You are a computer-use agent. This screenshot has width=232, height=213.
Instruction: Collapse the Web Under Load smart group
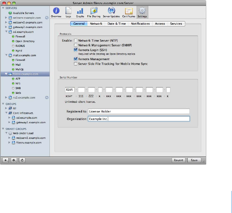click(6, 133)
